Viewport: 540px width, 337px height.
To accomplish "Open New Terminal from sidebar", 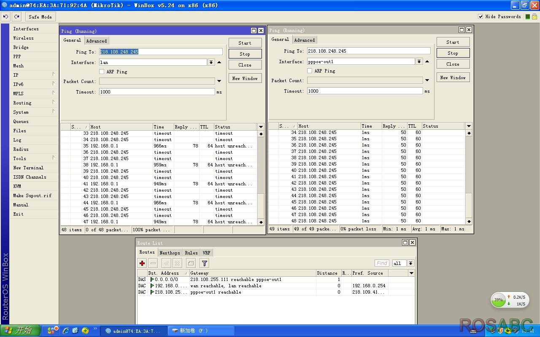I will point(35,168).
